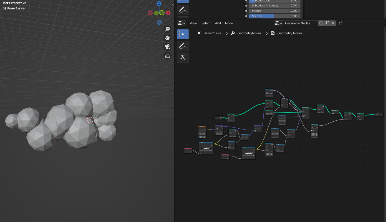Click the viewport zoom magnifier icon
Screen dimensions: 386x222
click(167, 29)
